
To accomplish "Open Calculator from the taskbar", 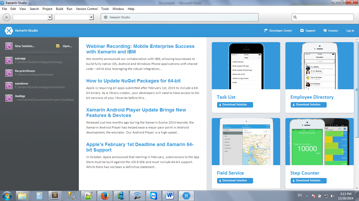I will coord(39,196).
